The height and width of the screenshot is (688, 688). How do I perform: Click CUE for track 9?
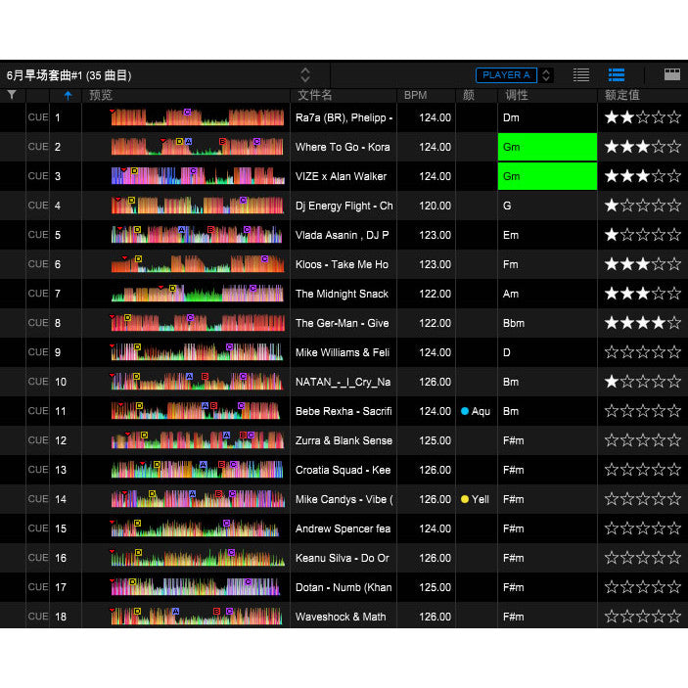(x=38, y=352)
